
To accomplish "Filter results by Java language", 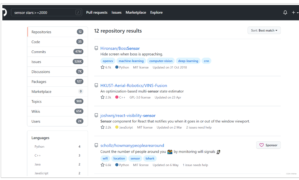I will coord(58,164).
